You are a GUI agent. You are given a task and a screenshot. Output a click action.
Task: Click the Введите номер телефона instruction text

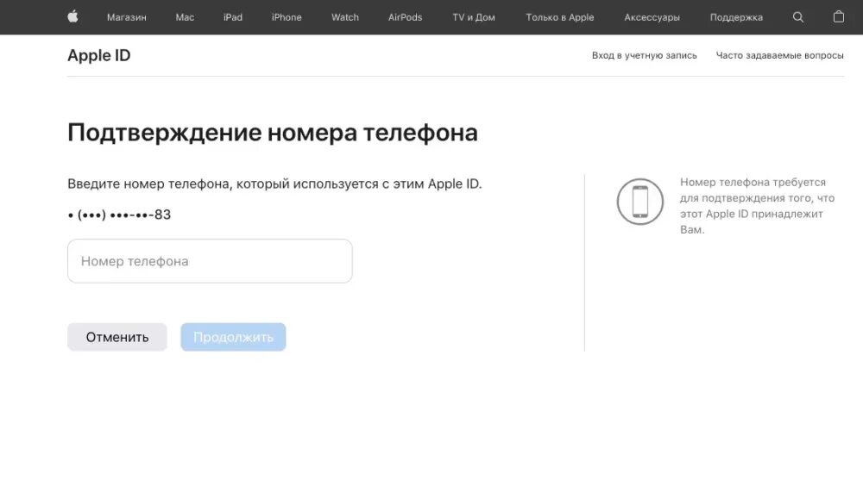274,184
